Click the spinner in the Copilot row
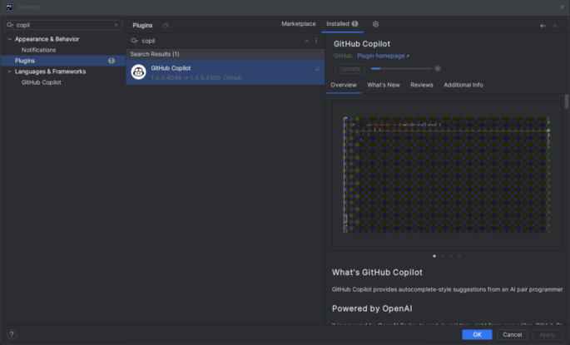Screen dimensions: 570x345 pos(317,68)
